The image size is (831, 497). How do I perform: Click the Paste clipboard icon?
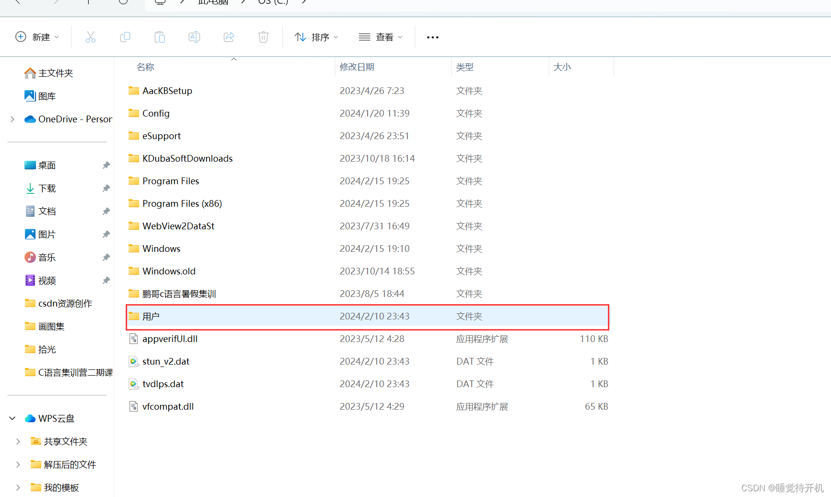160,37
